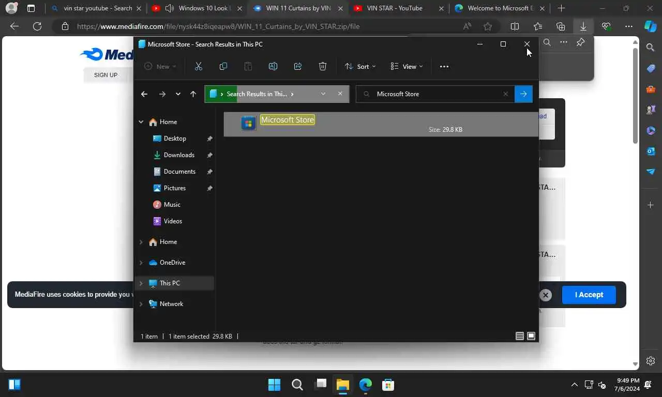Open the address bar history dropdown

point(323,94)
